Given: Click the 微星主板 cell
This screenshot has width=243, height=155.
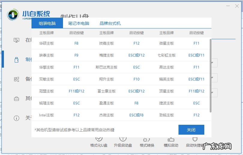Looking at the screenshot, I should click(166, 43).
